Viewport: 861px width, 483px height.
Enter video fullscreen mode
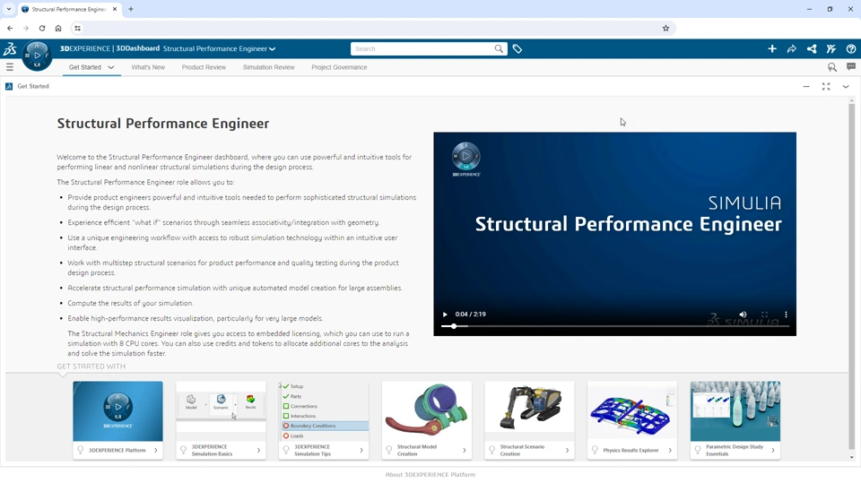(764, 315)
